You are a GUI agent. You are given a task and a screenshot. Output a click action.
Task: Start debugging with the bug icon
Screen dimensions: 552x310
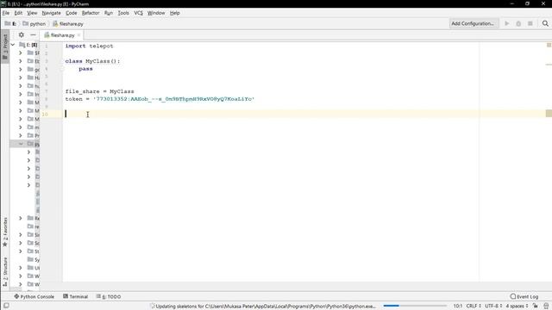pos(518,23)
